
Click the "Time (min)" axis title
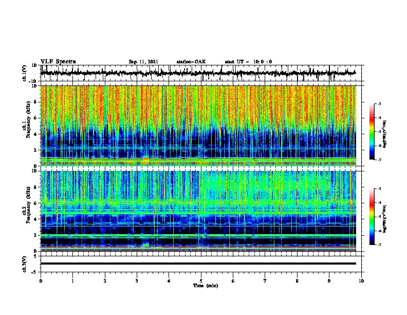[206, 286]
